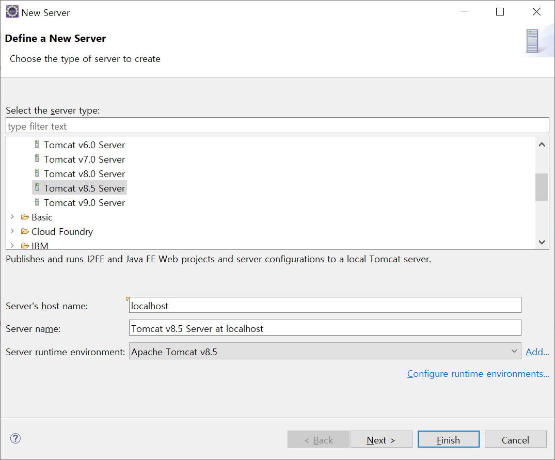555x460 pixels.
Task: Click the Next button
Action: (381, 439)
